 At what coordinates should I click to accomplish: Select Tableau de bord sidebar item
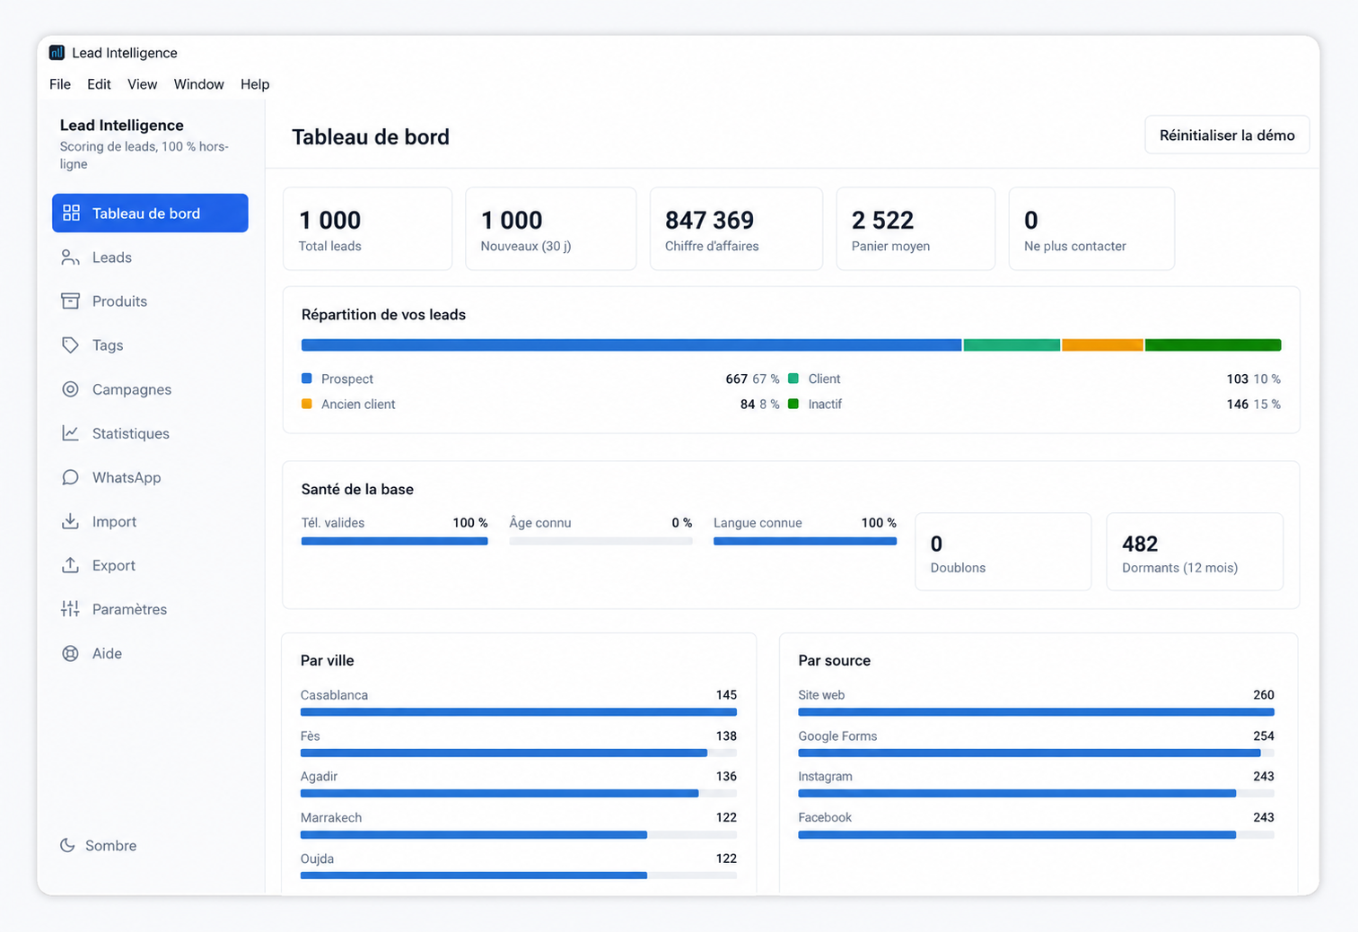[150, 213]
